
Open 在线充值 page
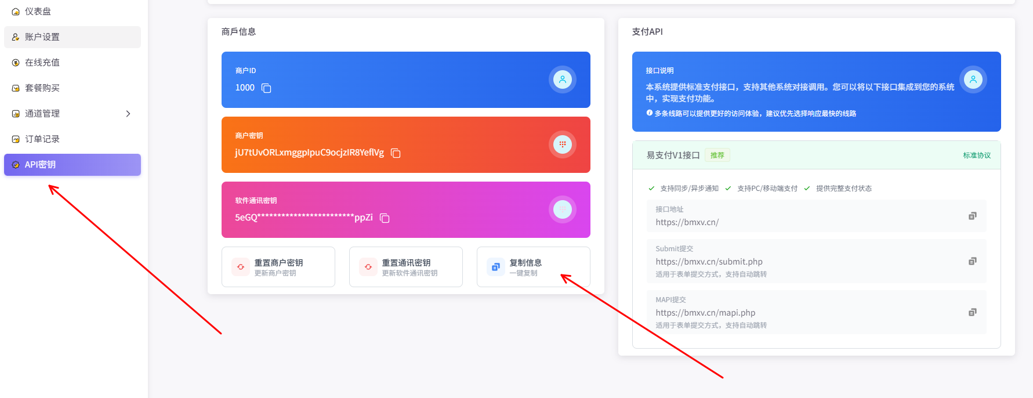[73, 63]
